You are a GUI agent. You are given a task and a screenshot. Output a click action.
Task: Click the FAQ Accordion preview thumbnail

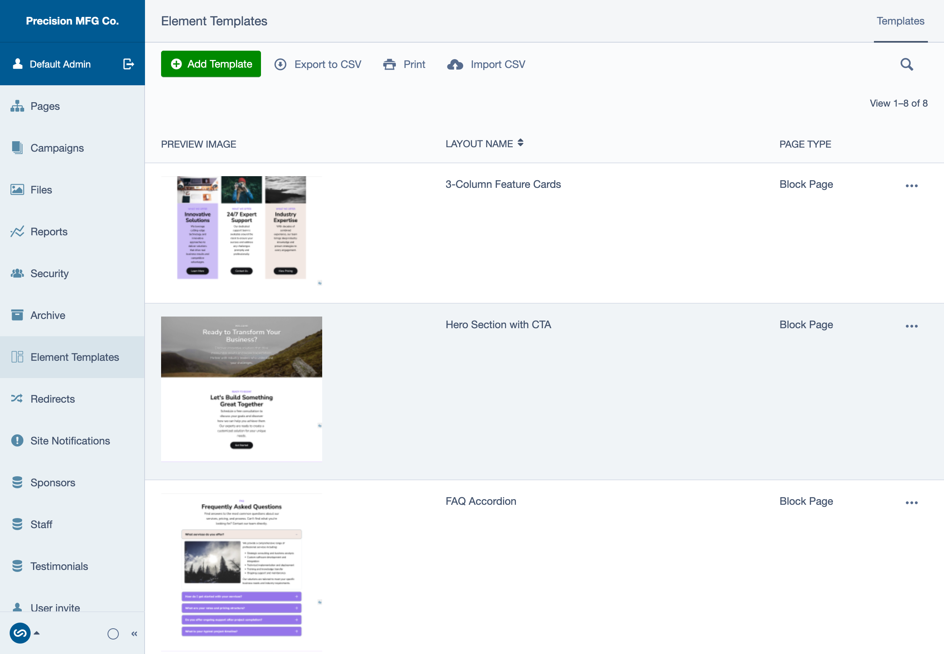pos(242,572)
